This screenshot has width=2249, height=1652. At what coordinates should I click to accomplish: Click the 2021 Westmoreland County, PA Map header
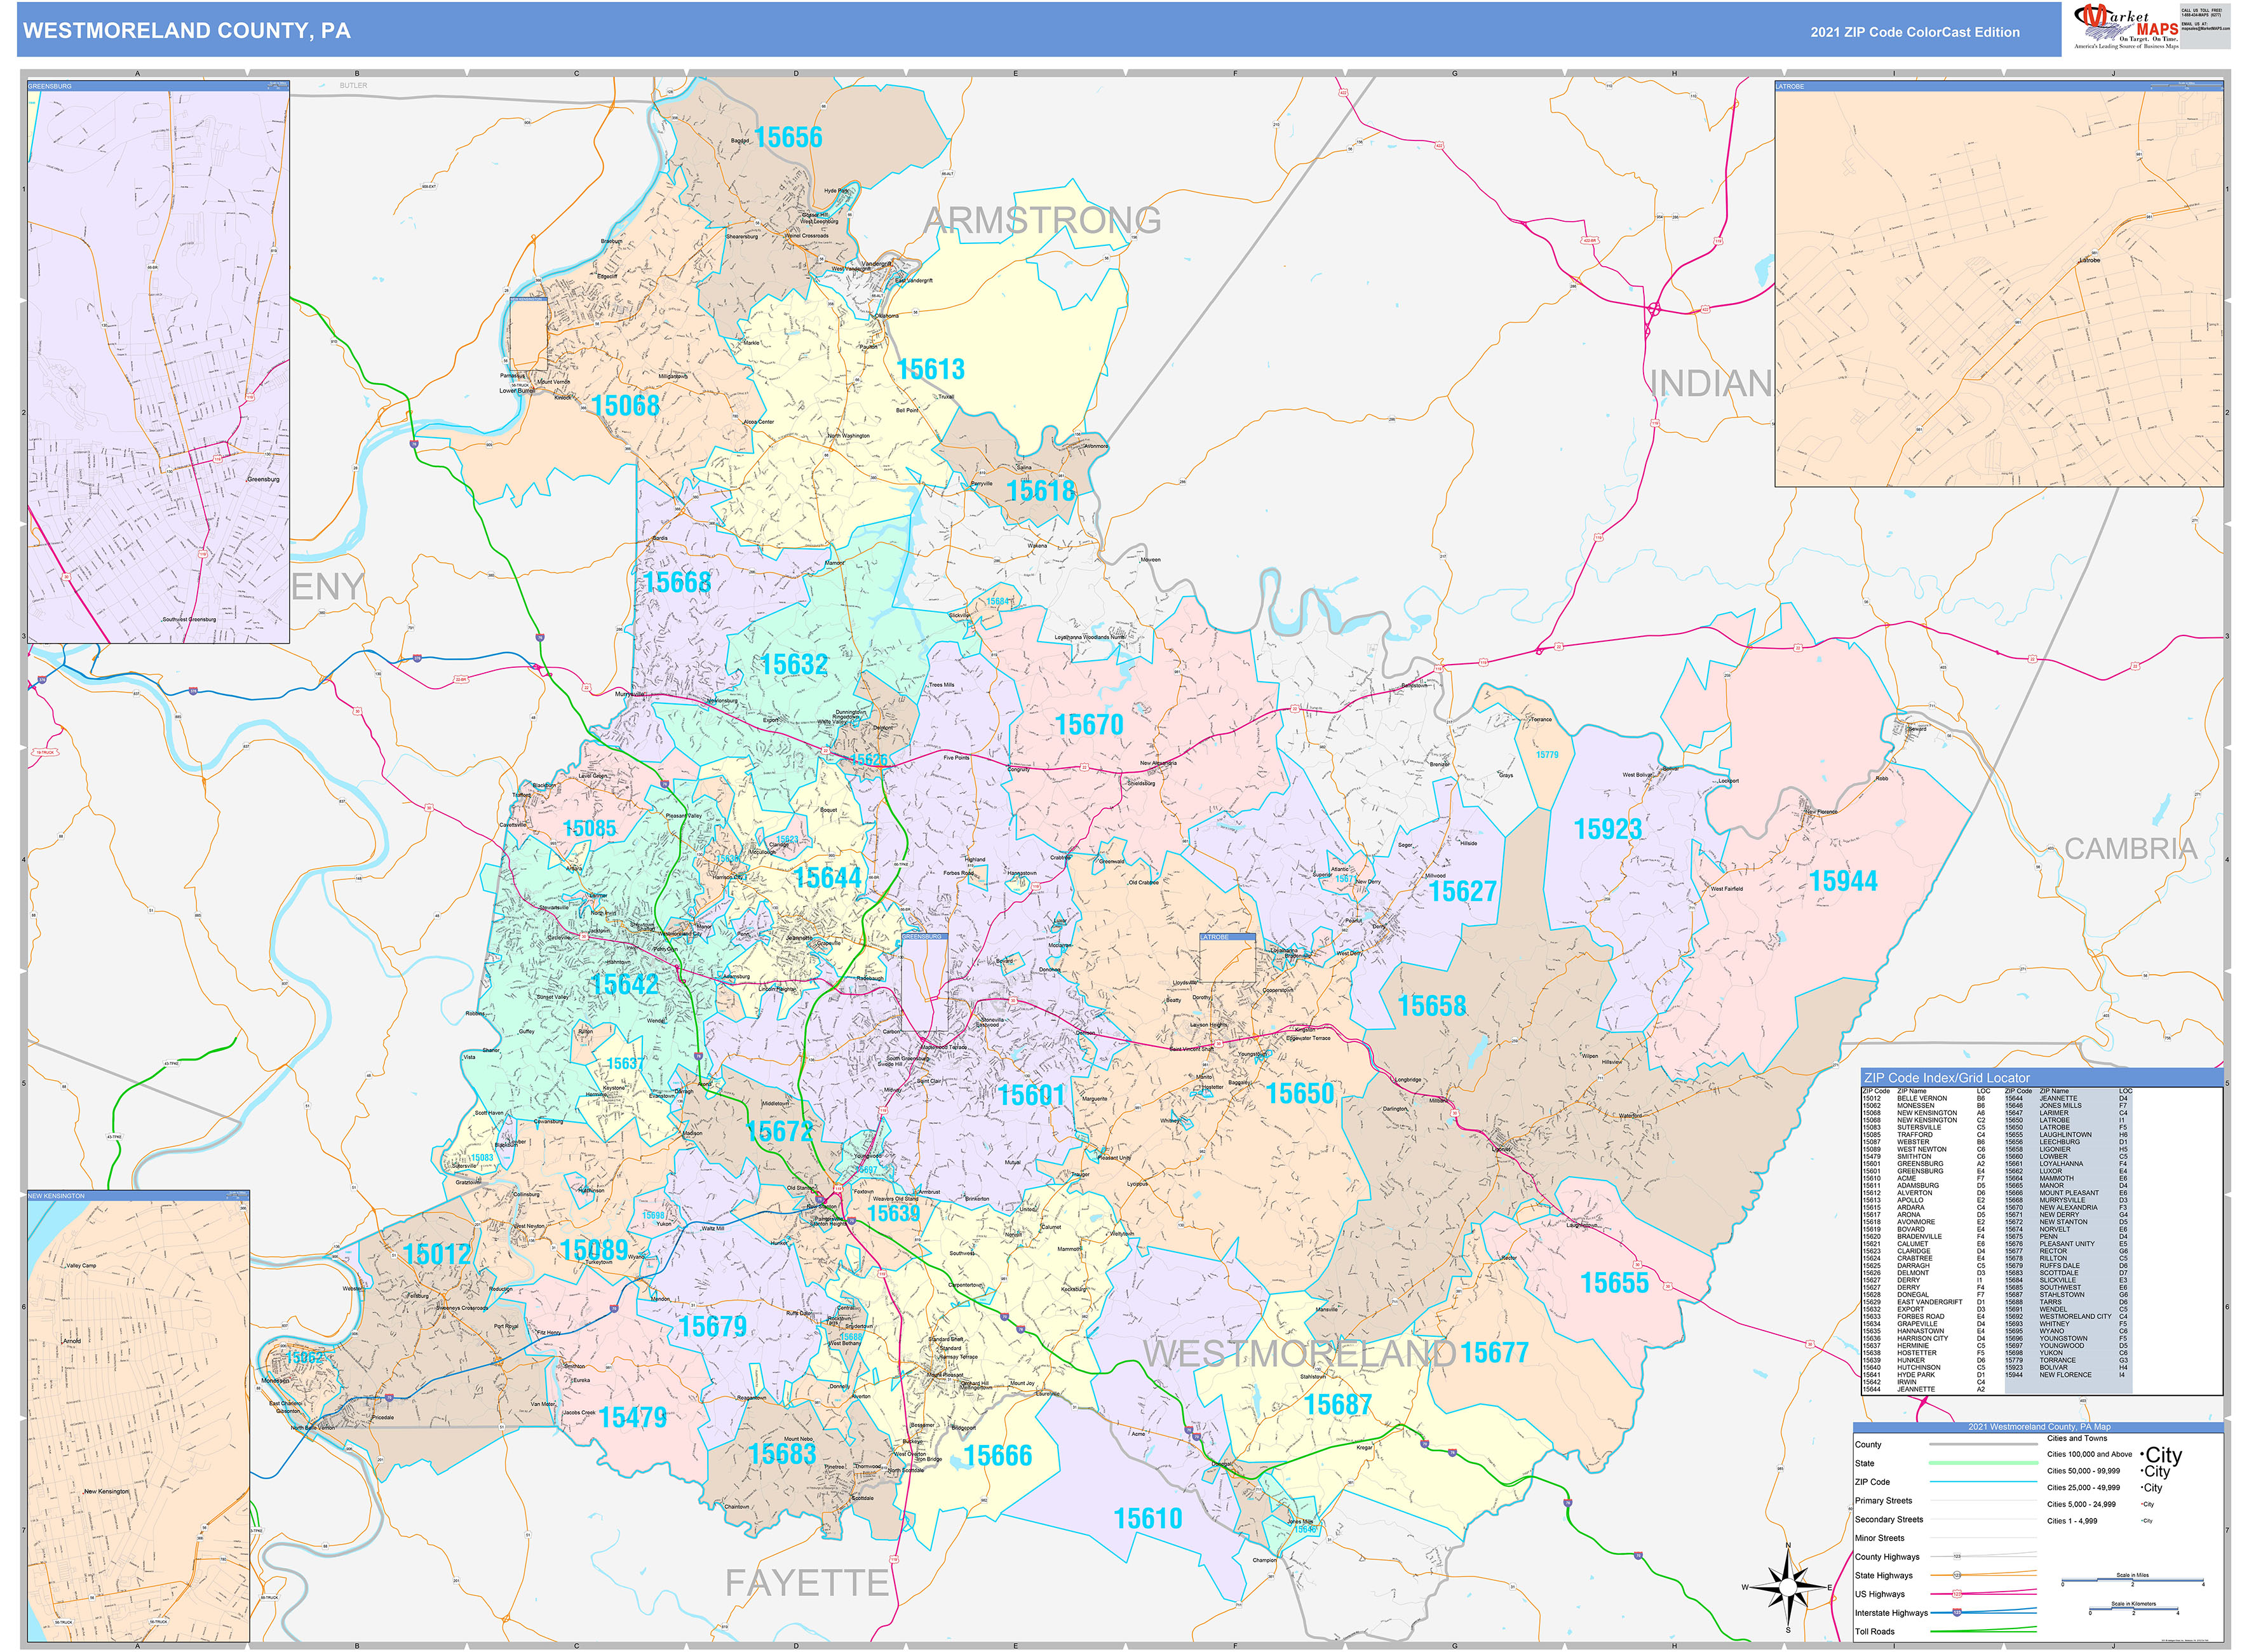point(2038,1427)
